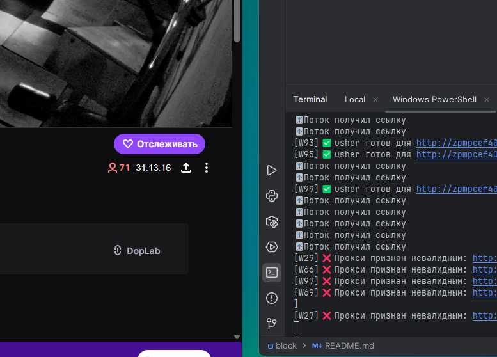This screenshot has width=497, height=357.
Task: Open the Python Packages tool icon
Action: point(272,221)
